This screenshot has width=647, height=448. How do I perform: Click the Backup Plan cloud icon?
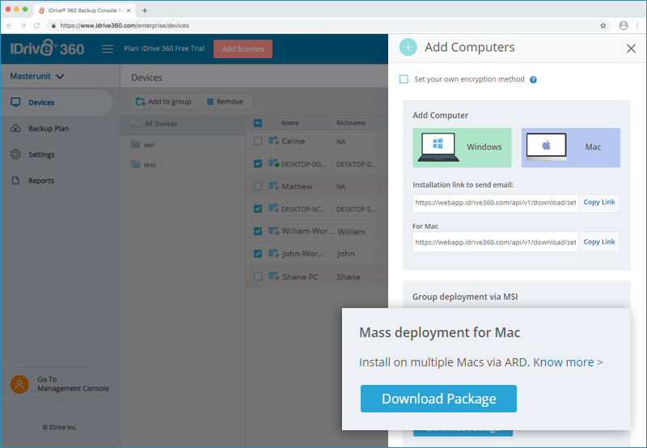pyautogui.click(x=15, y=129)
